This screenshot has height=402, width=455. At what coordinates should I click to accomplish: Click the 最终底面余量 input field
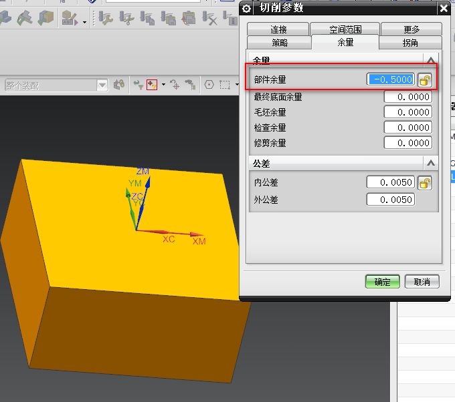point(407,97)
